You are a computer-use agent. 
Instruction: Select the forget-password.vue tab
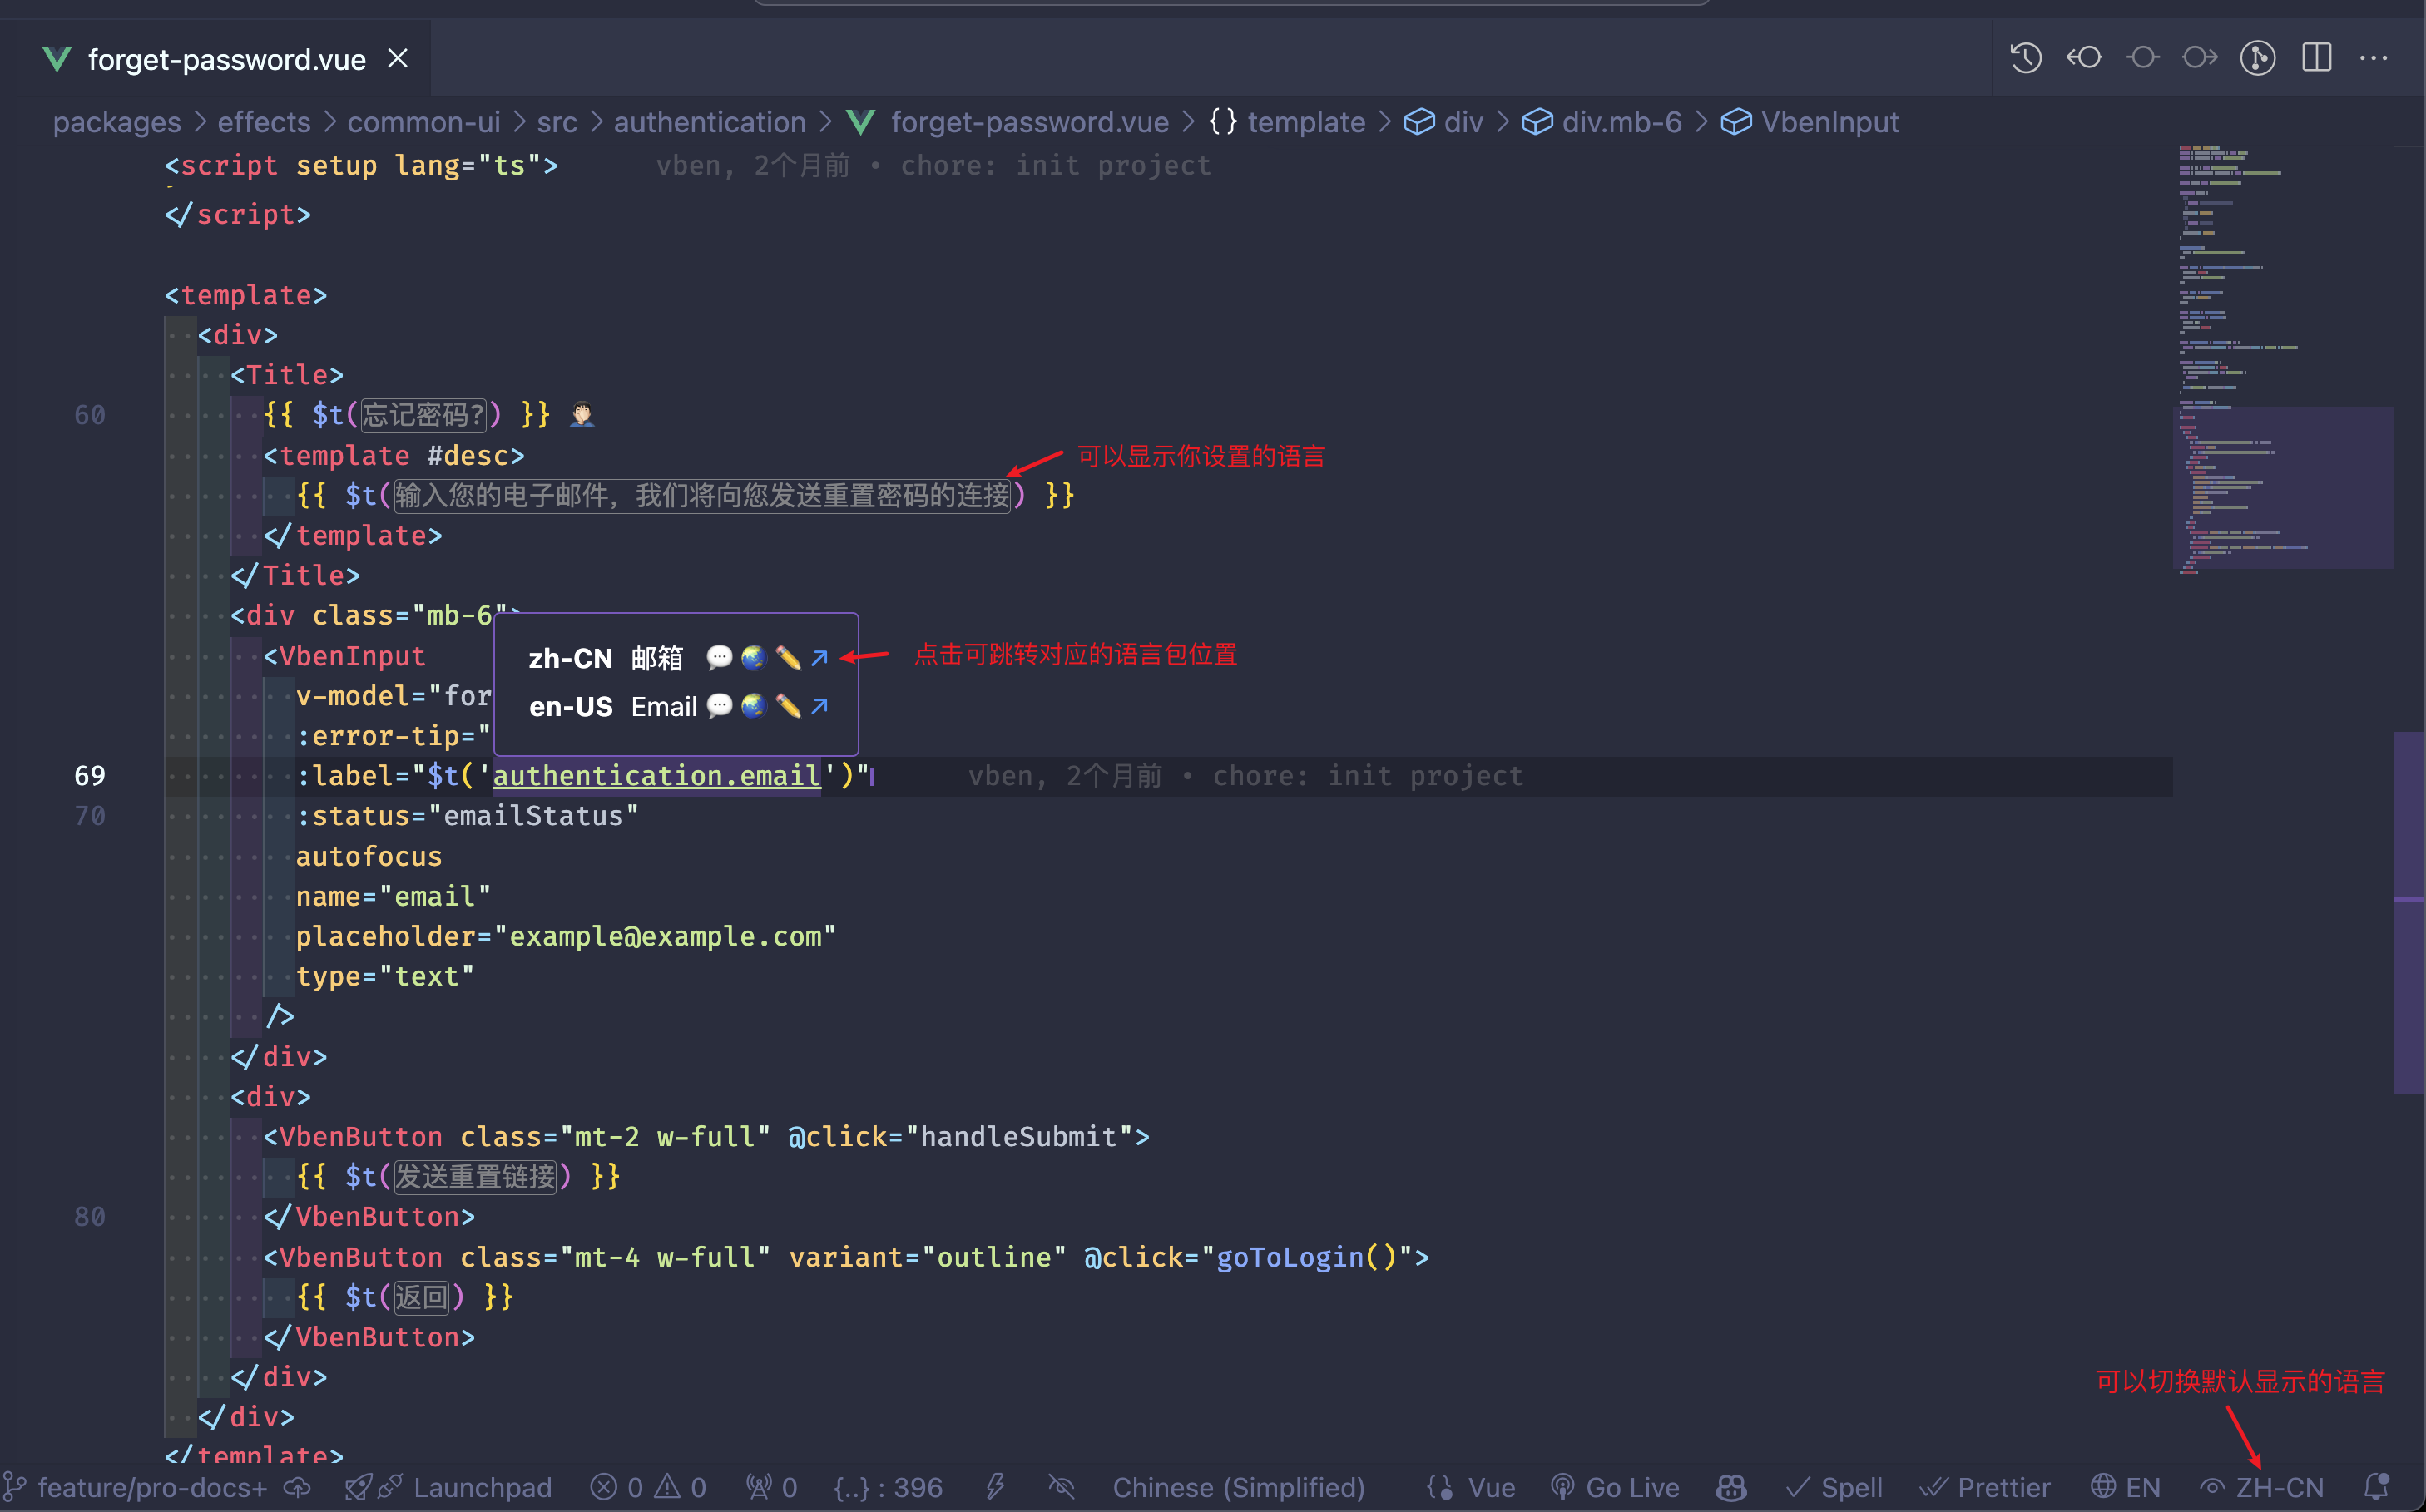(226, 60)
